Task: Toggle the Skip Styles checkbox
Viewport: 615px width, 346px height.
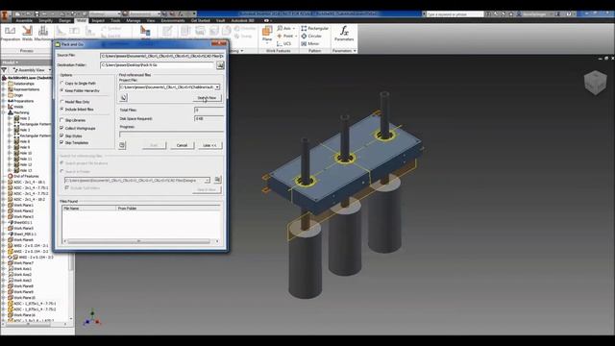Action: pyautogui.click(x=61, y=136)
